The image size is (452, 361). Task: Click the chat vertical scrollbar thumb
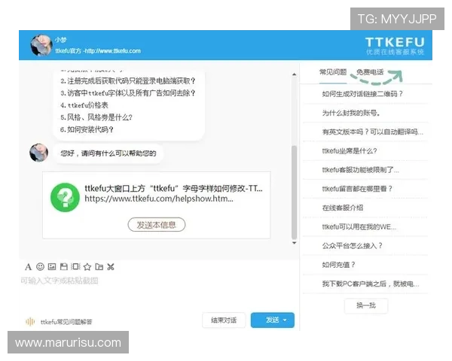pyautogui.click(x=294, y=193)
